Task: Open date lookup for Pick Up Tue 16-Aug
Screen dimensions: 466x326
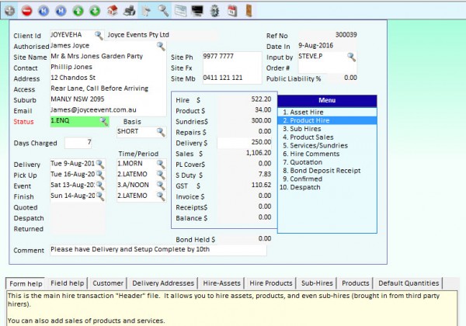Action: click(100, 175)
